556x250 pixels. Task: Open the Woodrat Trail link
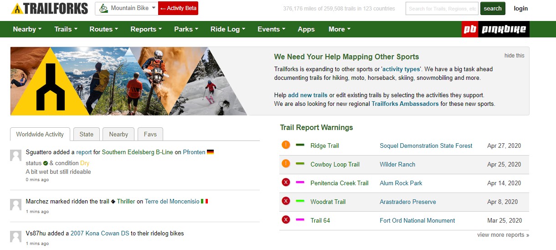point(328,202)
